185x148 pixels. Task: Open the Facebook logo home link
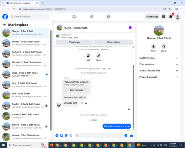tap(5, 17)
